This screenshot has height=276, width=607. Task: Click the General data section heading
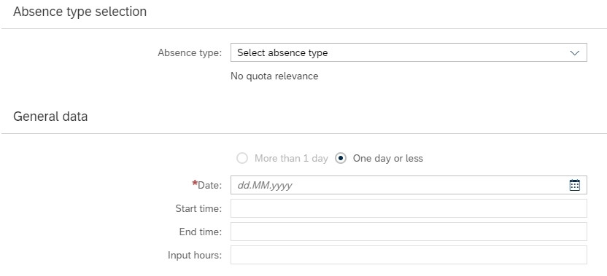pos(50,117)
